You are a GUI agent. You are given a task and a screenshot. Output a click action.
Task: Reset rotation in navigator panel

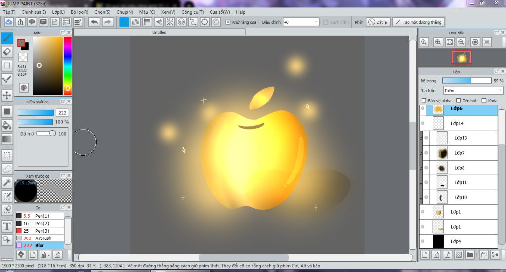click(475, 42)
